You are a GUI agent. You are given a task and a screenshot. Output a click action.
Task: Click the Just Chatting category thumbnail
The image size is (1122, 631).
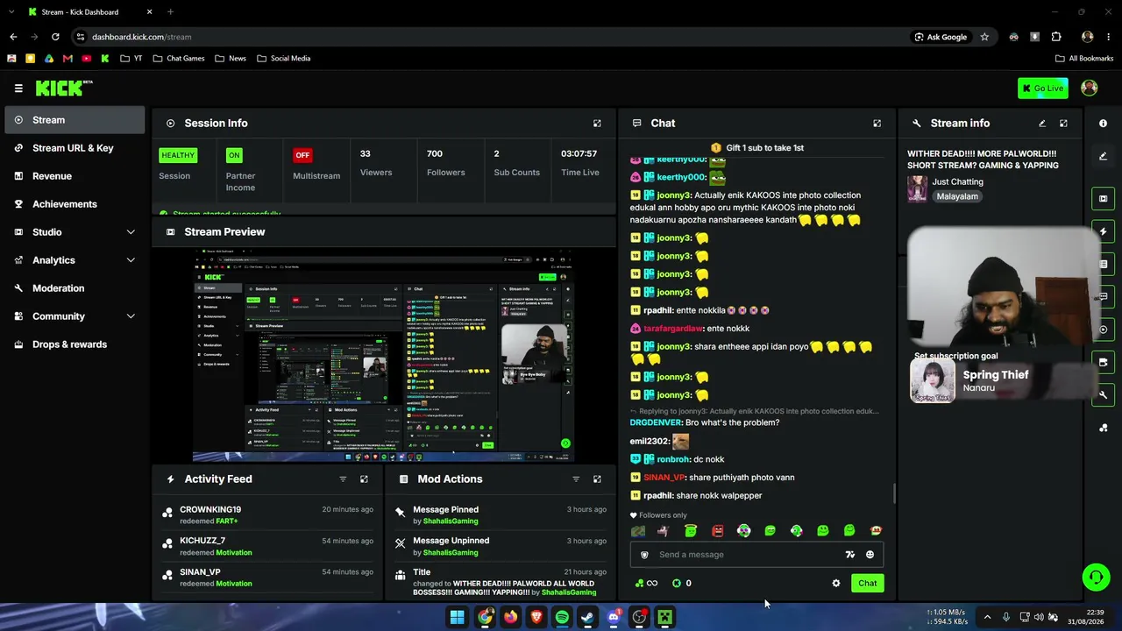917,188
